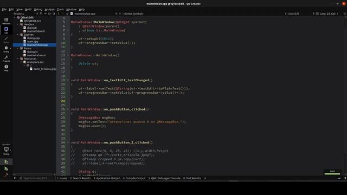This screenshot has width=347, height=195.
Task: Split the Projects side panel
Action: coord(49,14)
